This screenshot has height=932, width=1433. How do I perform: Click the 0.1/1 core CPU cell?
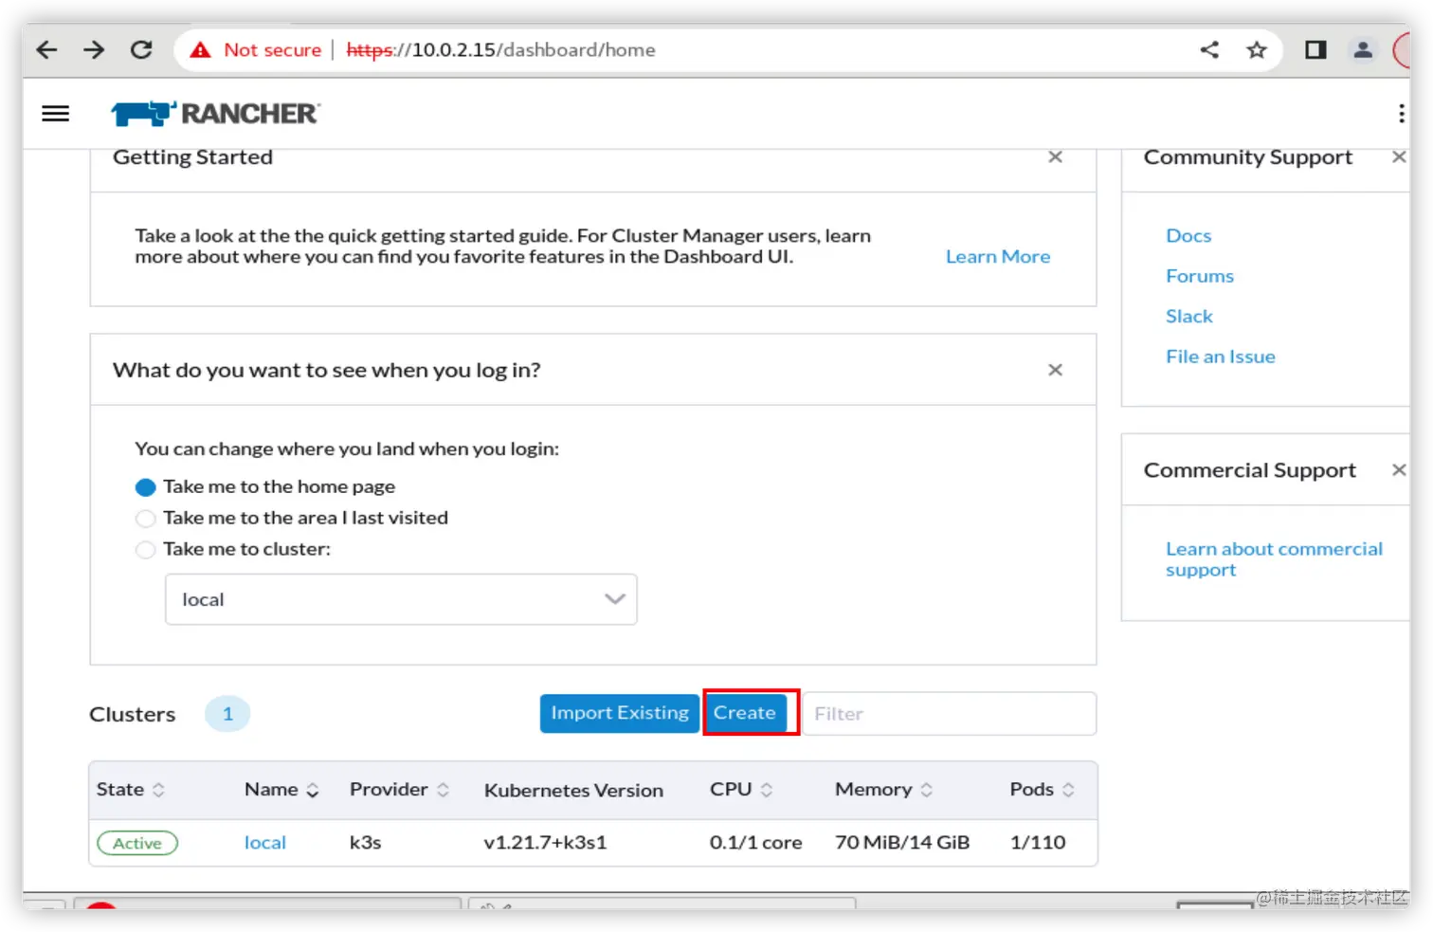(755, 843)
